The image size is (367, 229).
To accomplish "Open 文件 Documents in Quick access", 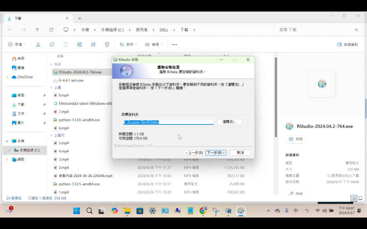I will click(18, 113).
